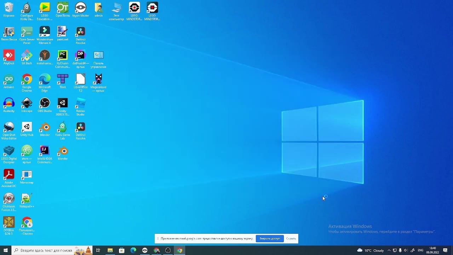This screenshot has width=453, height=255.
Task: Switch input language via ENG indicator
Action: [420, 250]
